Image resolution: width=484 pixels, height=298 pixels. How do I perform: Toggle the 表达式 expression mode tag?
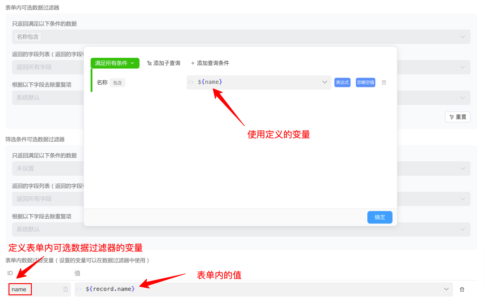(x=342, y=82)
